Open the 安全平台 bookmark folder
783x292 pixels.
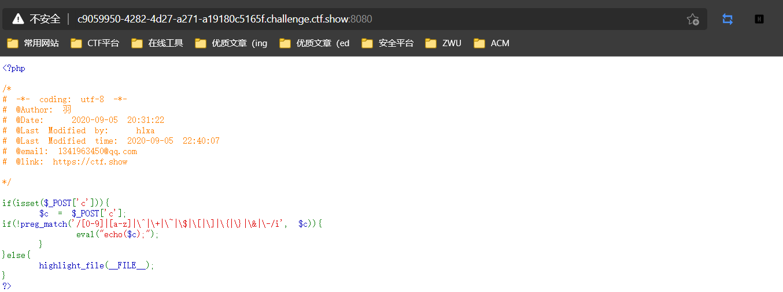pos(387,43)
